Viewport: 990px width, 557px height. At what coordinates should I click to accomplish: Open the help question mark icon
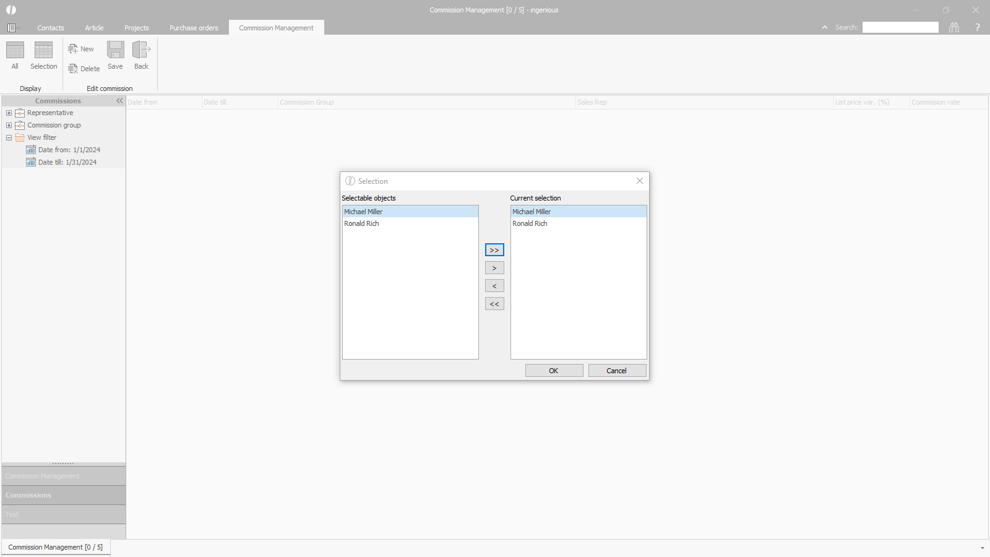[x=978, y=27]
